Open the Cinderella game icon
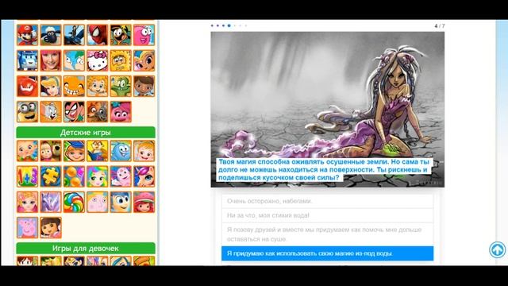This screenshot has width=508, height=286. 51,86
